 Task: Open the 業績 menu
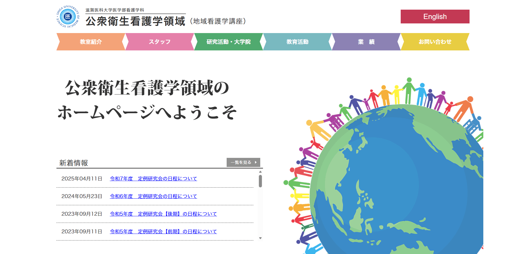(x=366, y=42)
